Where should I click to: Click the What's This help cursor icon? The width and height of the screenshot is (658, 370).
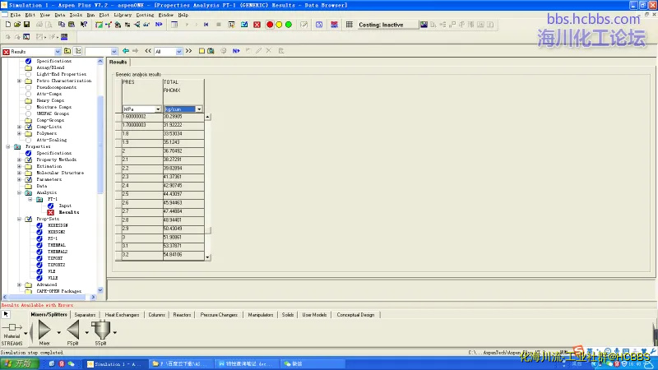coord(84,25)
